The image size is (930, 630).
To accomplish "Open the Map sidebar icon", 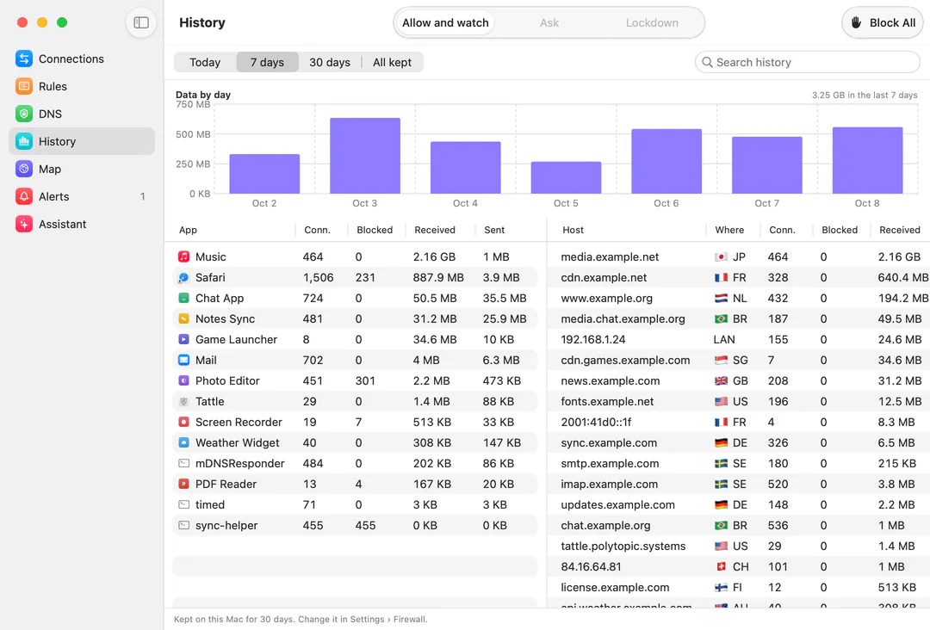I will pos(24,169).
